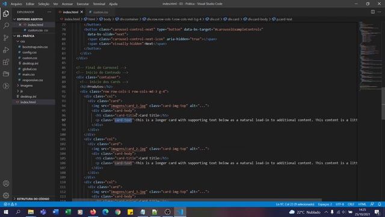
Task: Open the Ajuda menu
Action: click(x=113, y=4)
